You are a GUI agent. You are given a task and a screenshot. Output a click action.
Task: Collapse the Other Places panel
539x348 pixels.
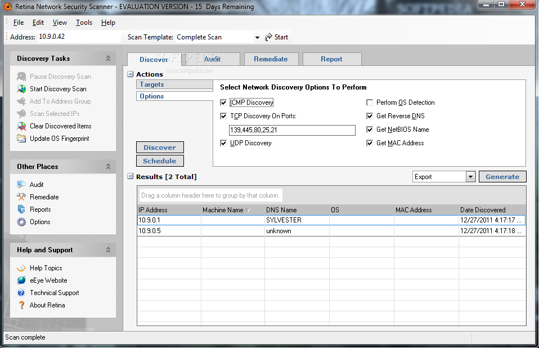[108, 167]
